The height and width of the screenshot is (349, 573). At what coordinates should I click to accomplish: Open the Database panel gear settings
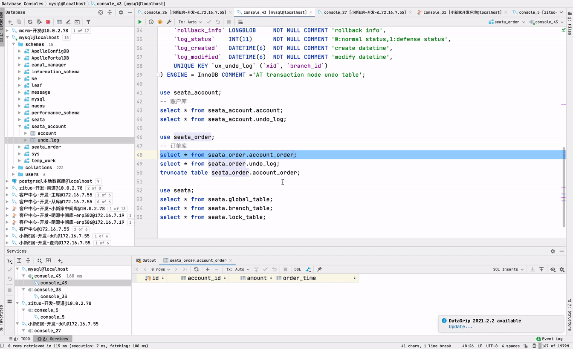coord(121,12)
